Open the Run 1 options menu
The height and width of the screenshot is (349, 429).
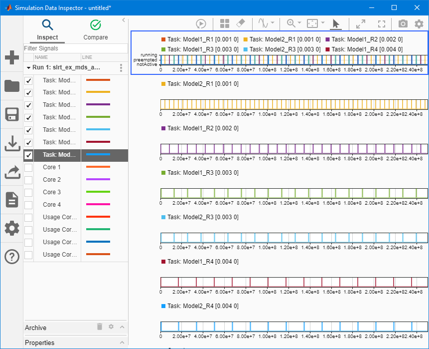pos(121,67)
